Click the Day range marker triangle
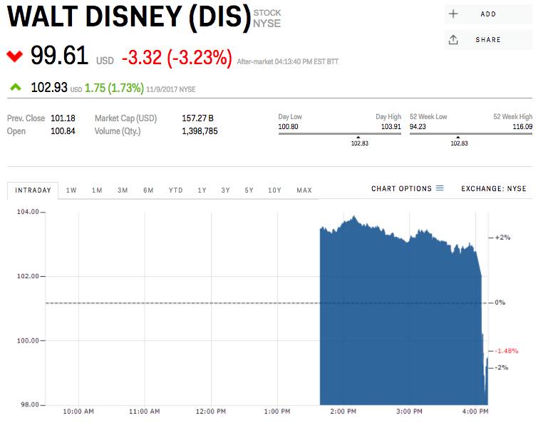This screenshot has width=548, height=428. 358,137
